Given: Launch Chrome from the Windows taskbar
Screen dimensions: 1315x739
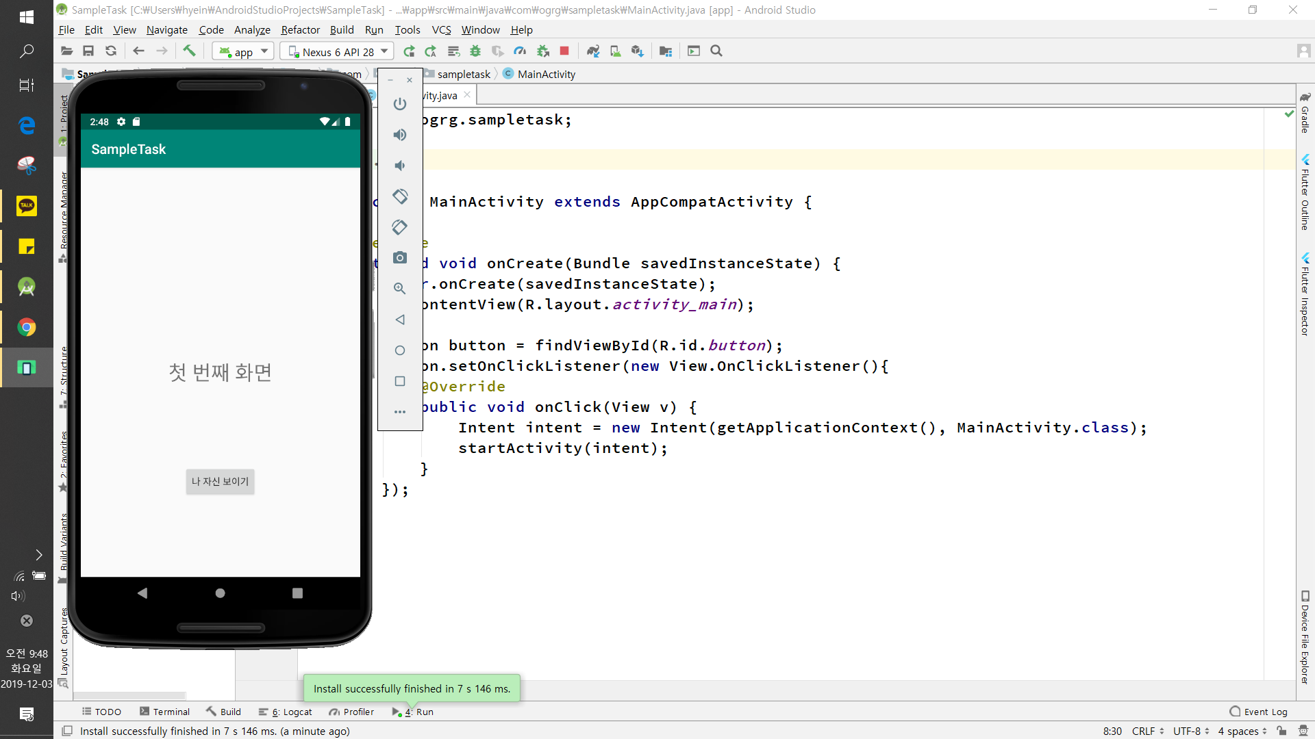Looking at the screenshot, I should click(x=27, y=327).
